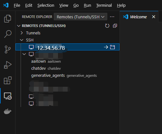Expand the Tunnels node
This screenshot has height=134, width=162.
point(22,33)
